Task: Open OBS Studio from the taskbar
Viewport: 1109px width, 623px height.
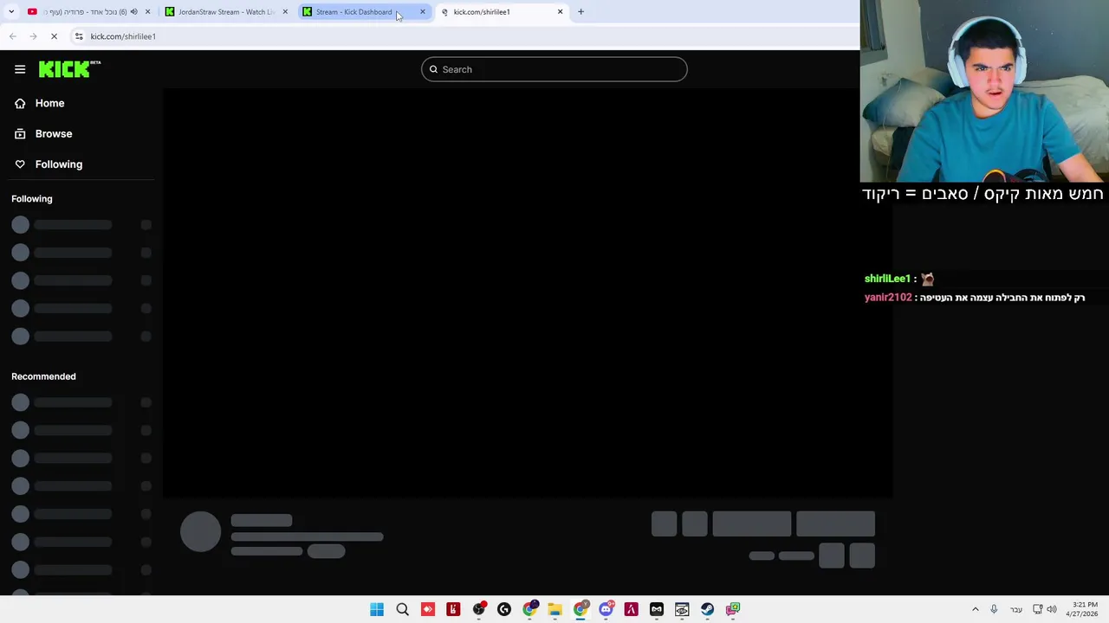Action: [x=479, y=609]
